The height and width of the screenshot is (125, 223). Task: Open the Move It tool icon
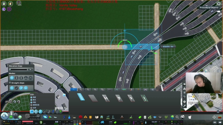tap(214, 117)
